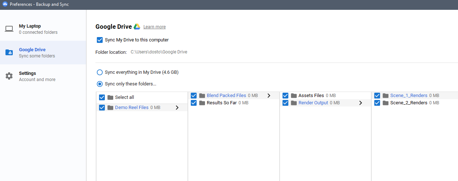The width and height of the screenshot is (458, 181).
Task: Click the laptop icon beside My Laptop
Action: click(x=9, y=29)
